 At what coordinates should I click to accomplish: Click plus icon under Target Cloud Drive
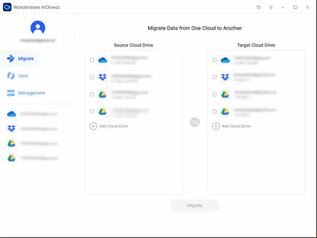tap(216, 126)
